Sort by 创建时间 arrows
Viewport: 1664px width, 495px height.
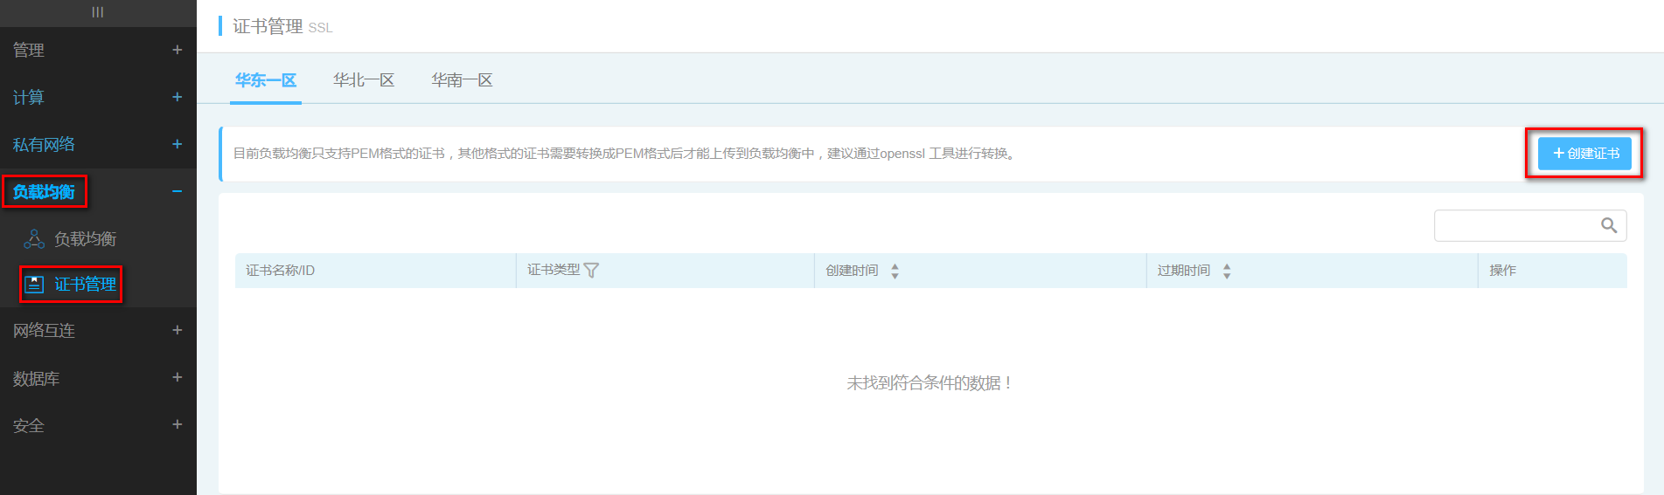[895, 272]
